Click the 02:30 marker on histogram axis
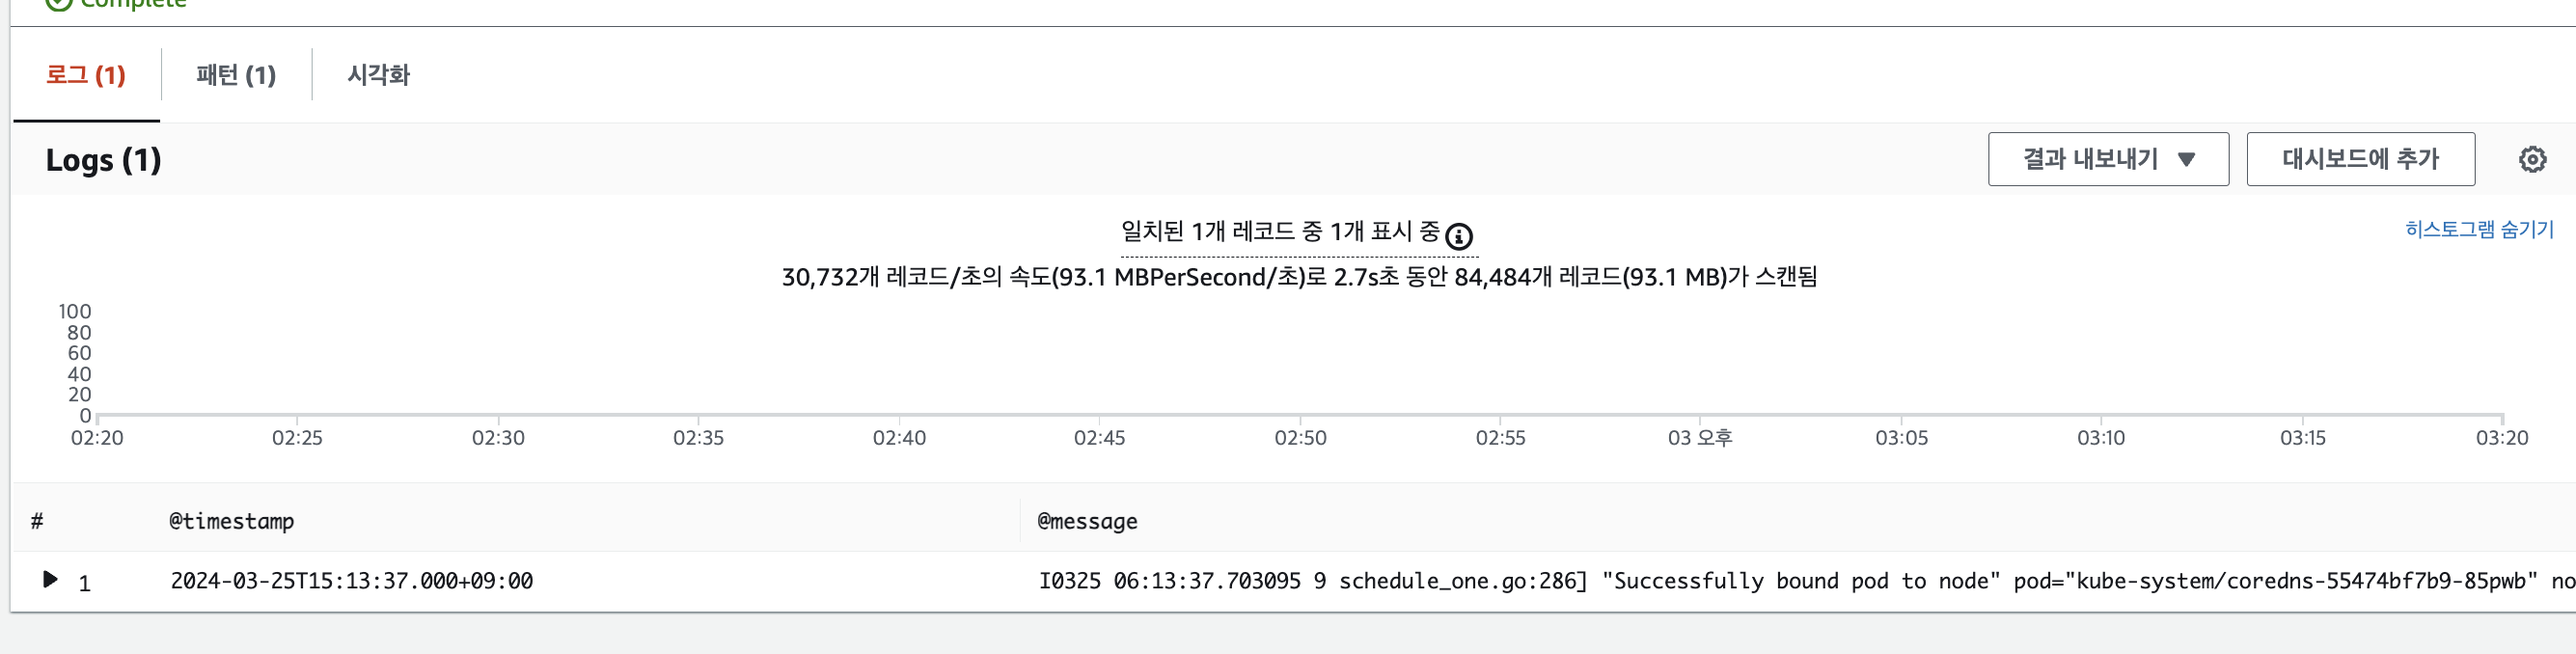Viewport: 2576px width, 654px height. pos(498,438)
